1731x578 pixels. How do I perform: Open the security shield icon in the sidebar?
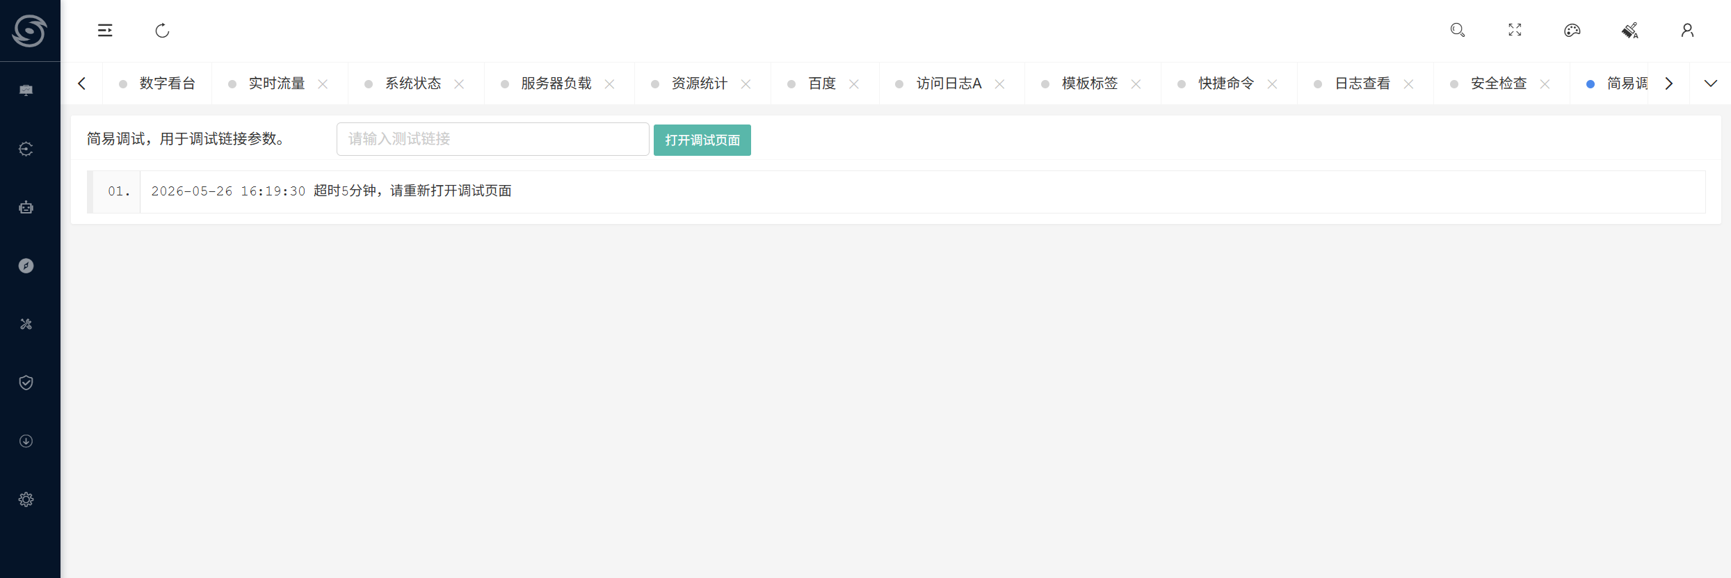[26, 383]
